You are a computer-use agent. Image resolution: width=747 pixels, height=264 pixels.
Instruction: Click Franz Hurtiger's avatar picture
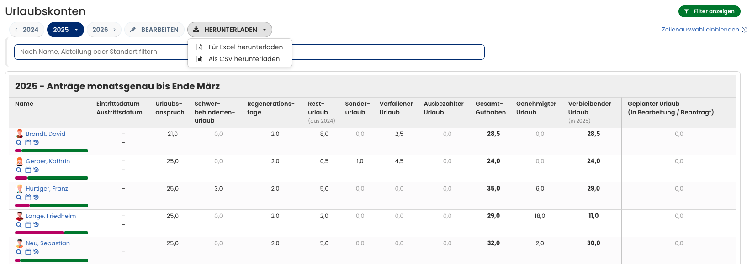(20, 188)
